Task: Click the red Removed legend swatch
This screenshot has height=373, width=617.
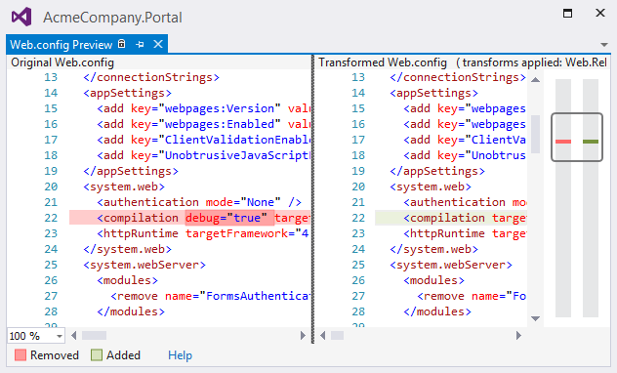Action: pos(21,354)
